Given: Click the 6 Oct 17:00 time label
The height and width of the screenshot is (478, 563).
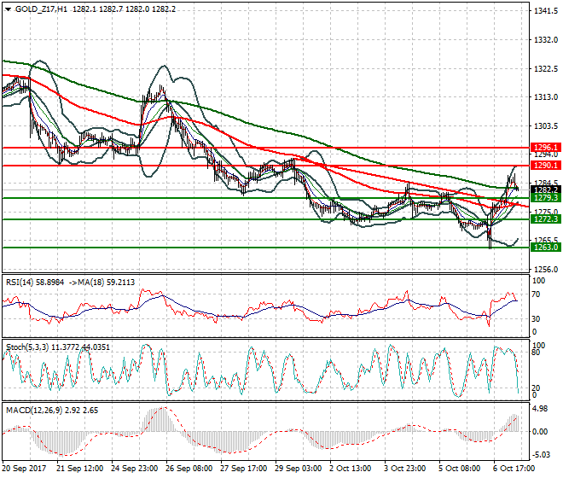Looking at the screenshot, I should tap(514, 469).
